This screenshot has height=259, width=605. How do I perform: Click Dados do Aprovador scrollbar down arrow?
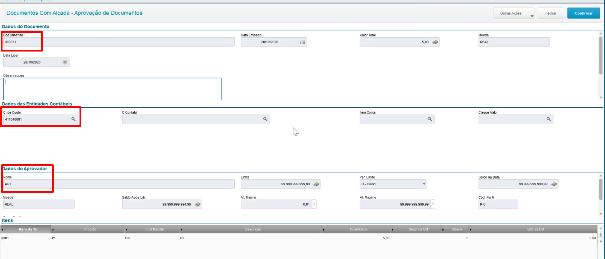[x=601, y=214]
